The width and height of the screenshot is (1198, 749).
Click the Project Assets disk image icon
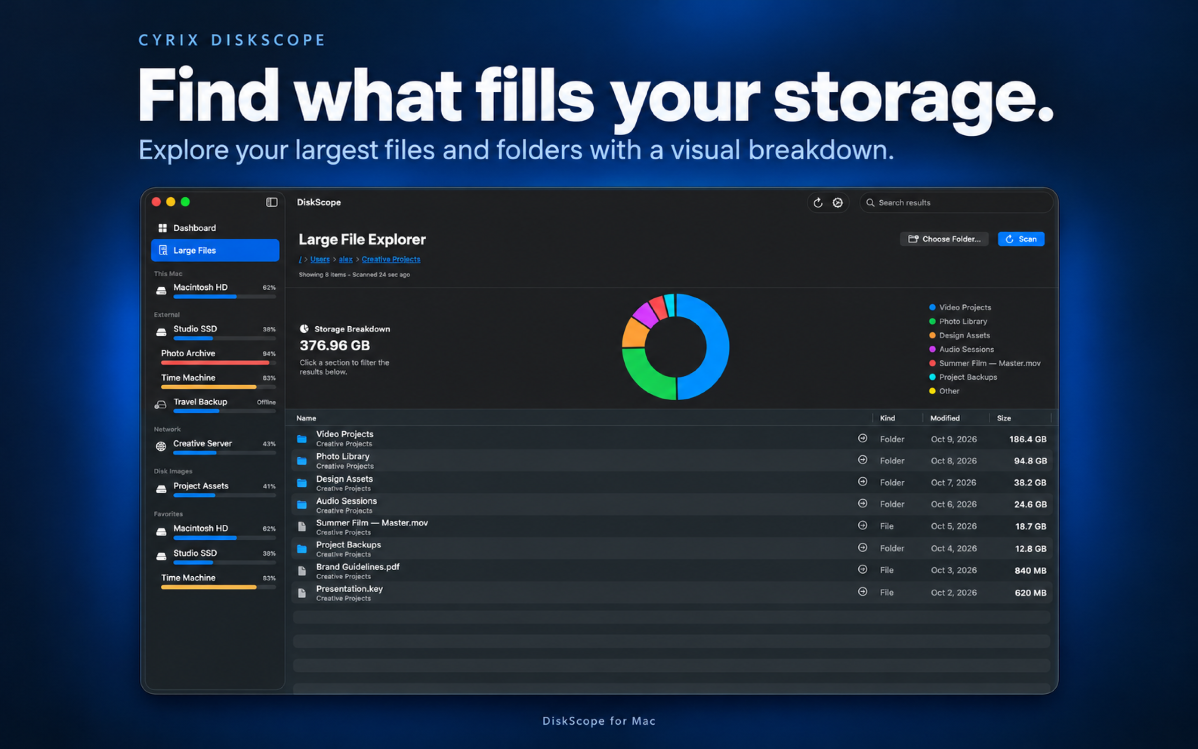pos(161,489)
